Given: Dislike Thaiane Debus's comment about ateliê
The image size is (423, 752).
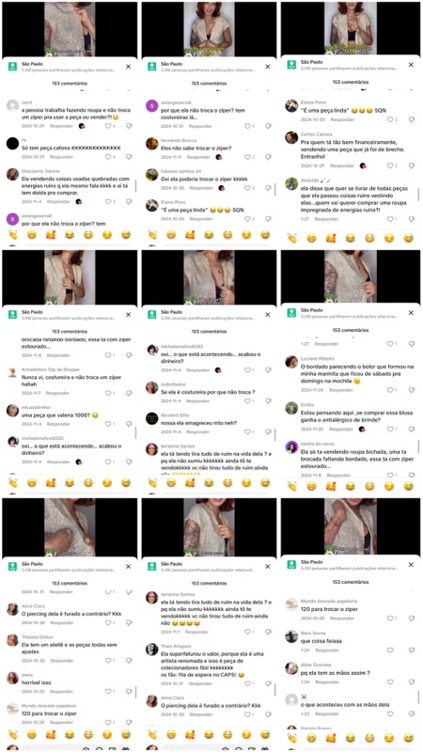Looking at the screenshot, I should [129, 661].
